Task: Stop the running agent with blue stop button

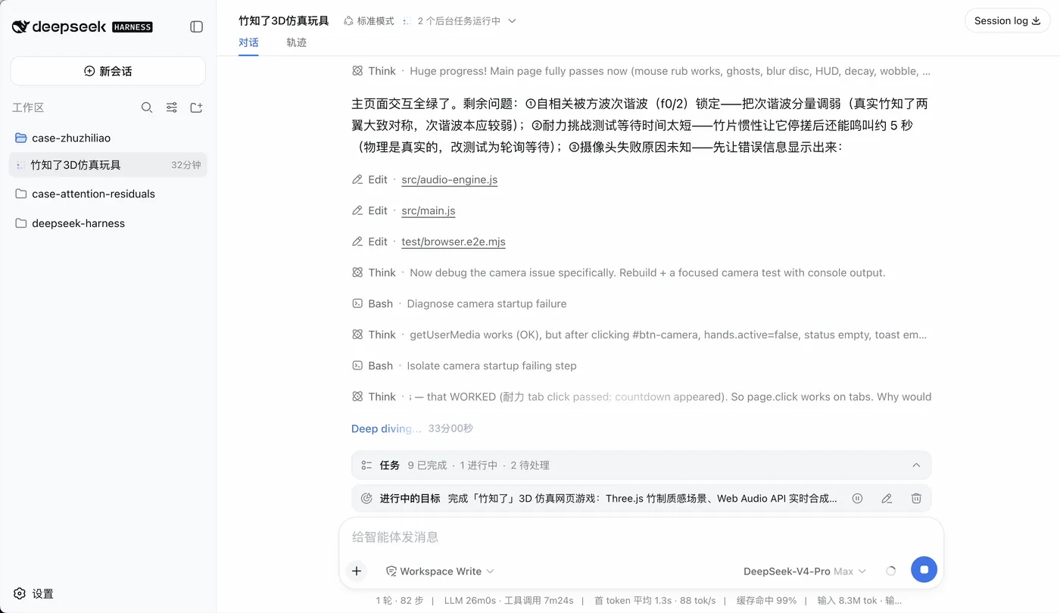Action: tap(924, 570)
